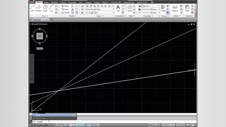Expand the Modify panel

(x=73, y=16)
